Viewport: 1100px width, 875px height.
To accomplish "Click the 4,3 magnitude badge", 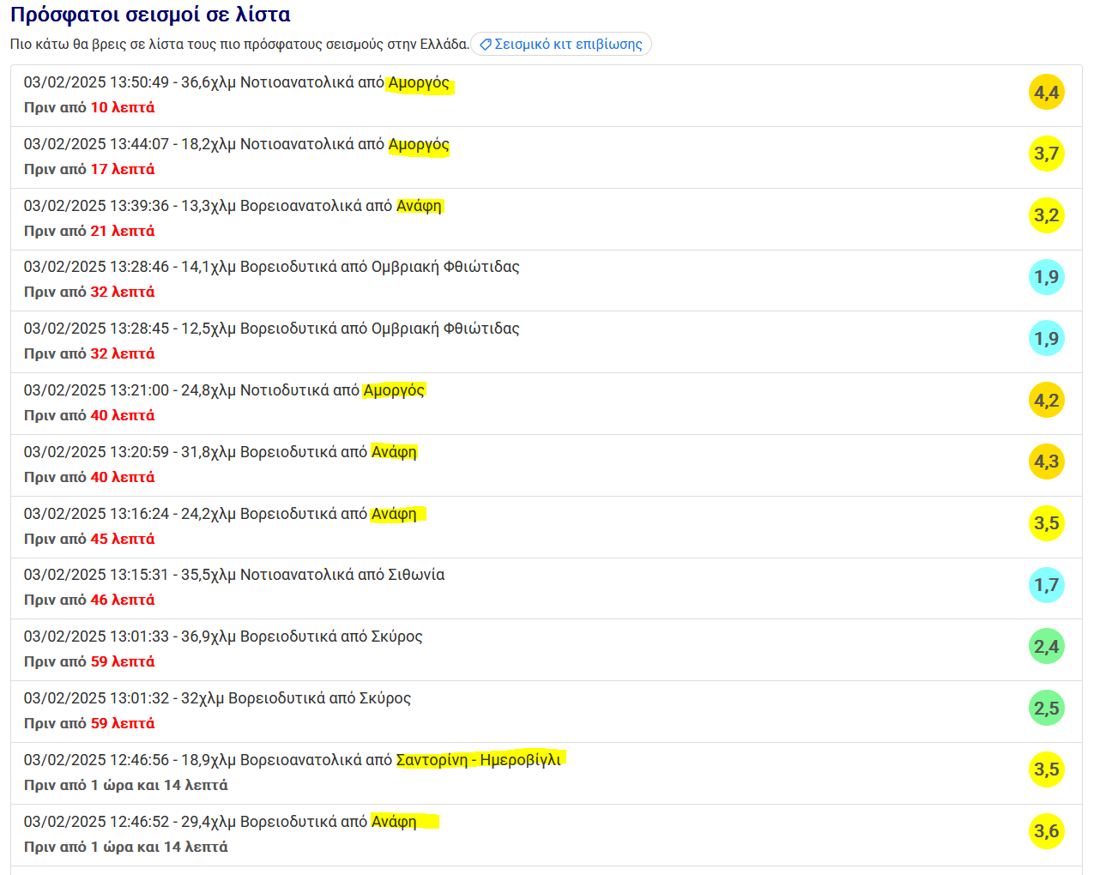I will point(1047,462).
